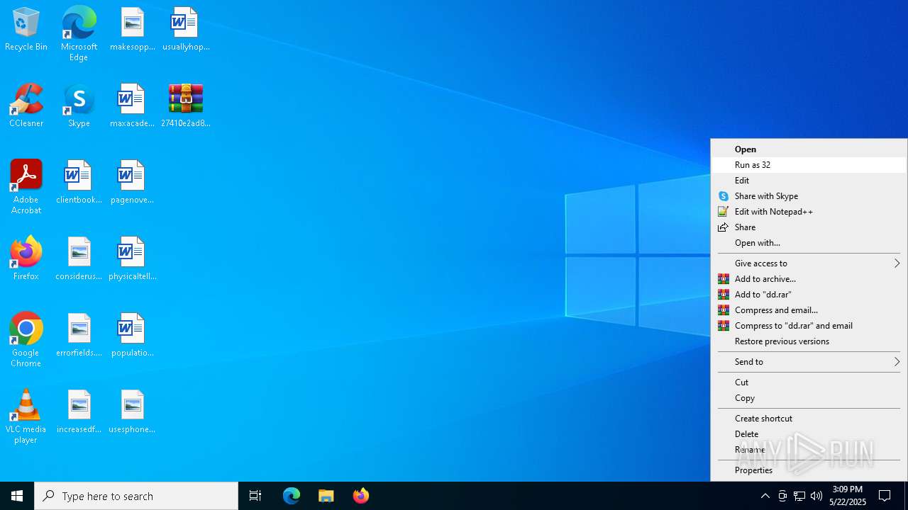
Task: Select the clientbook... Word document
Action: [79, 183]
